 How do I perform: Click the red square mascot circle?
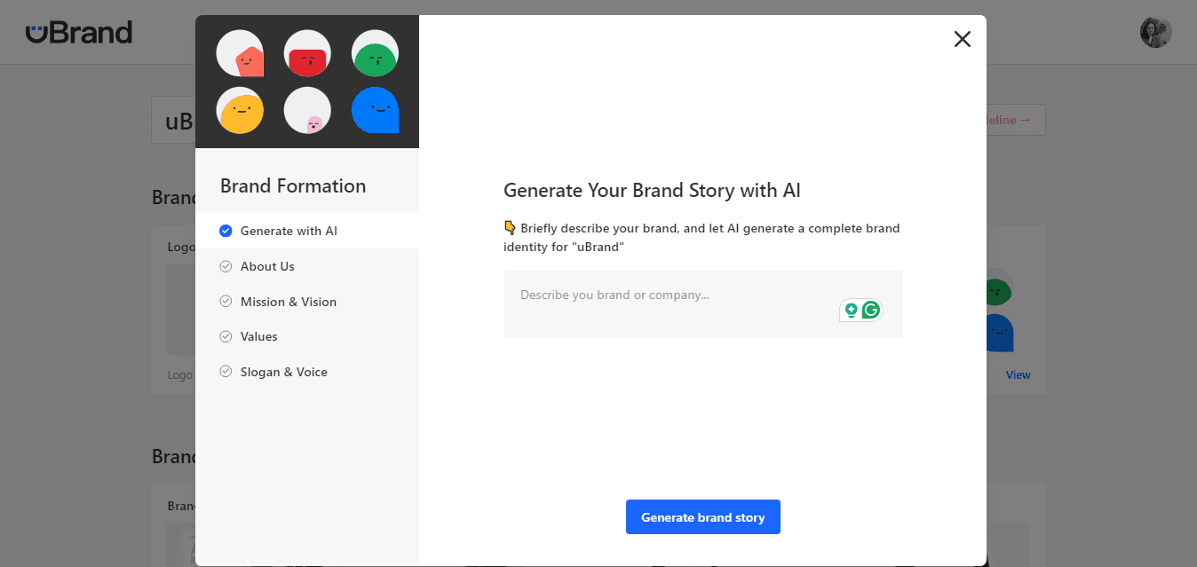307,53
